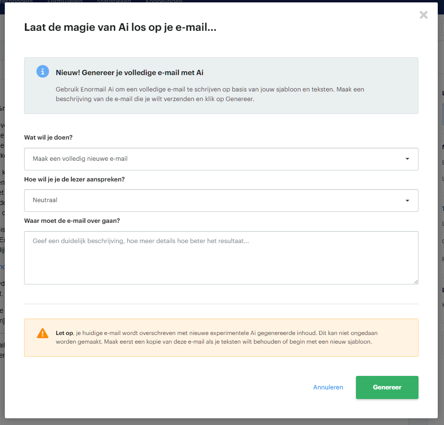Open the 'Neutraal' tone dropdown
Screen dimensions: 444x425
coord(221,200)
